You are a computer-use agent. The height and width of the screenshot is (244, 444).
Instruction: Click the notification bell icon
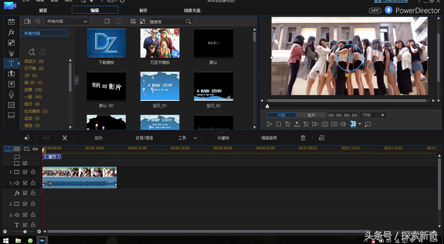[388, 10]
